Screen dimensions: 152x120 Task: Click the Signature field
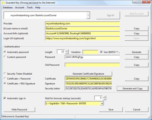tap(88, 84)
